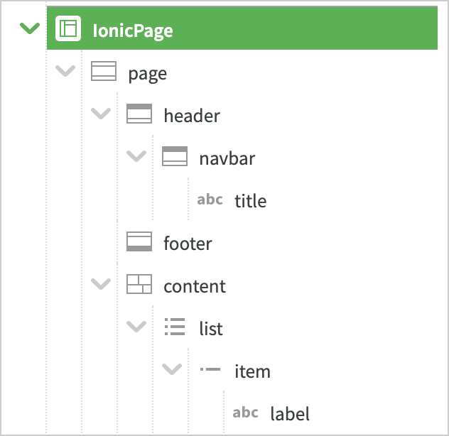The width and height of the screenshot is (449, 436).
Task: Collapse the header node chevron
Action: click(101, 114)
